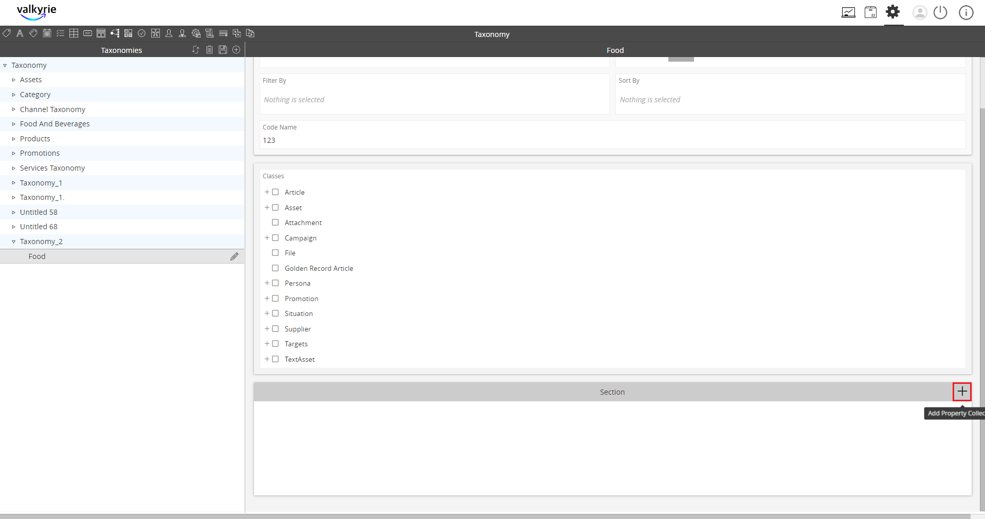
Task: Click the scroll document icon in toolbar
Action: pyautogui.click(x=209, y=33)
